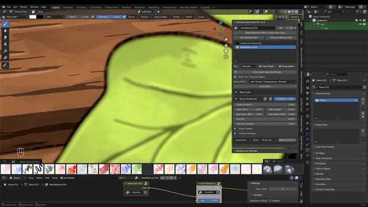The width and height of the screenshot is (368, 207).
Task: Open the Select Effect dropdown
Action: (x=273, y=82)
